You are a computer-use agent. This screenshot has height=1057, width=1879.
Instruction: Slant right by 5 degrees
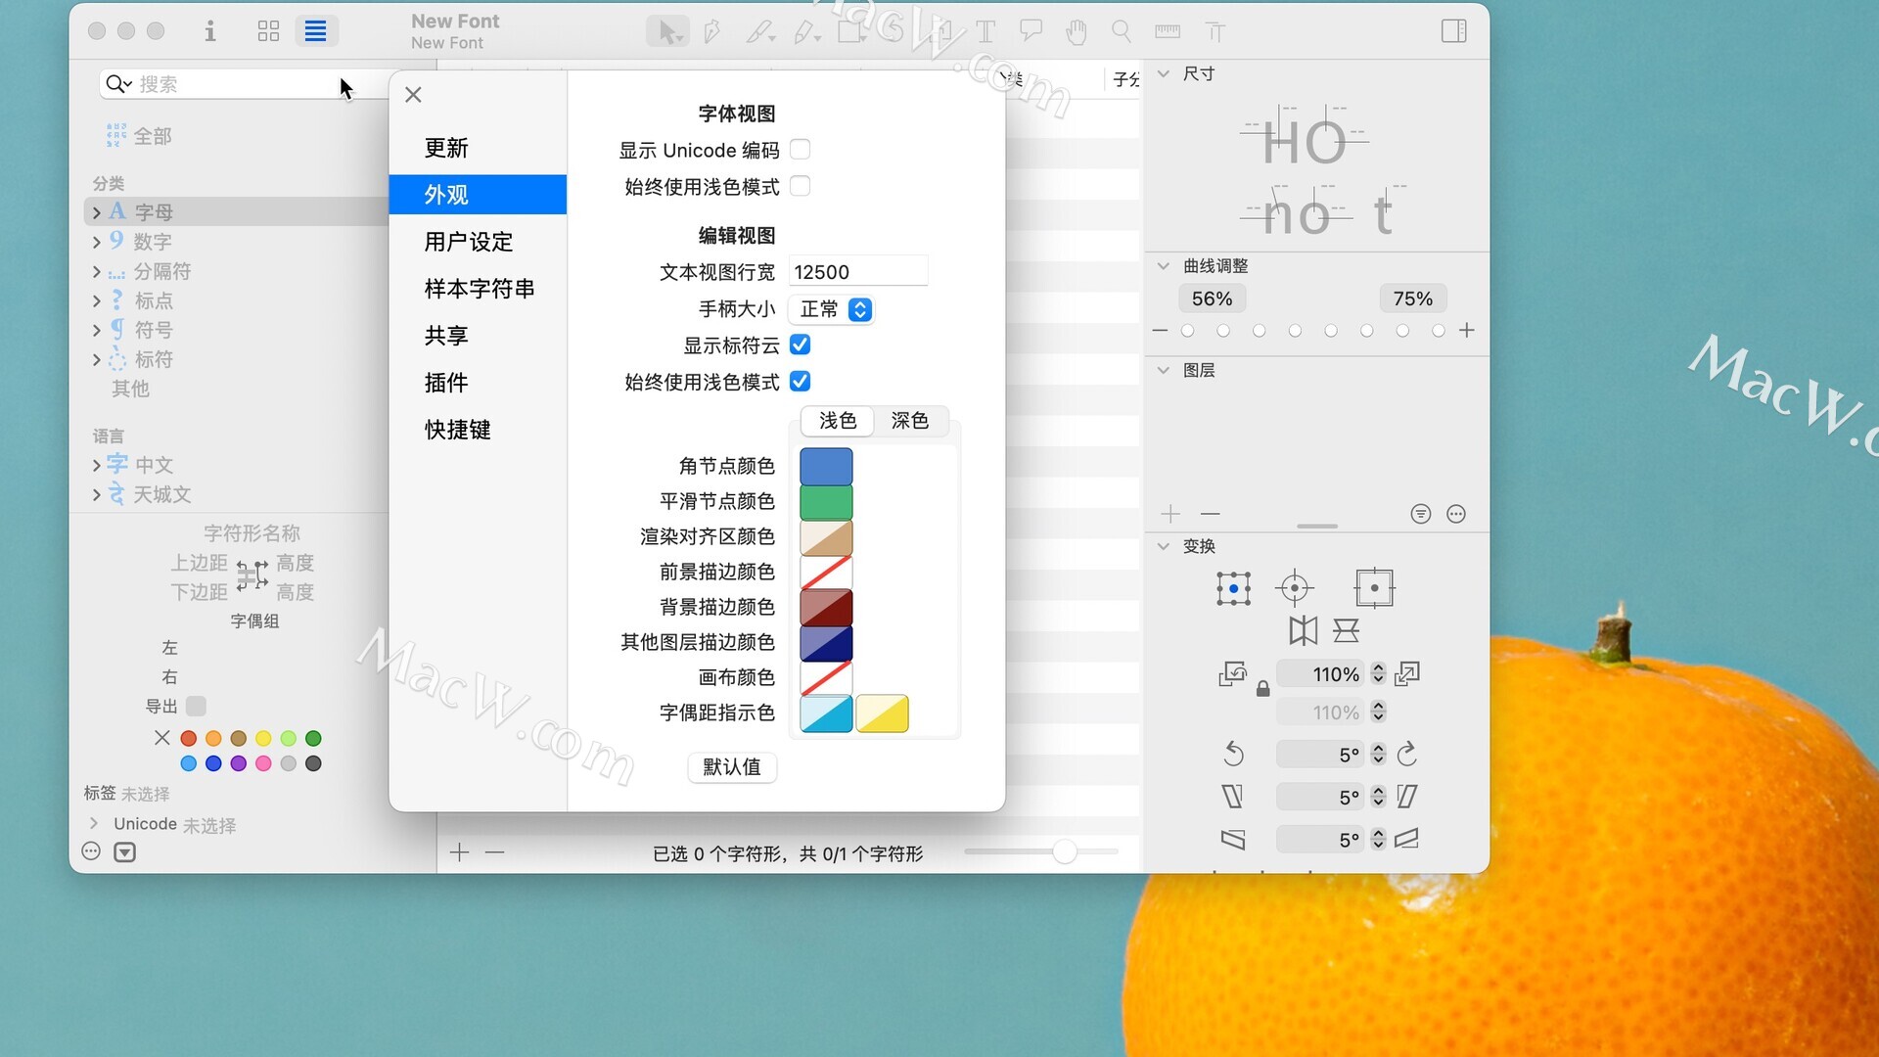1407,797
